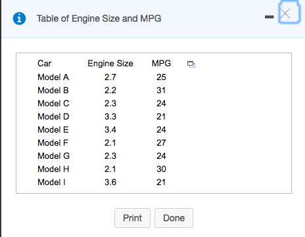Select Model F engine size 2.1

point(110,142)
